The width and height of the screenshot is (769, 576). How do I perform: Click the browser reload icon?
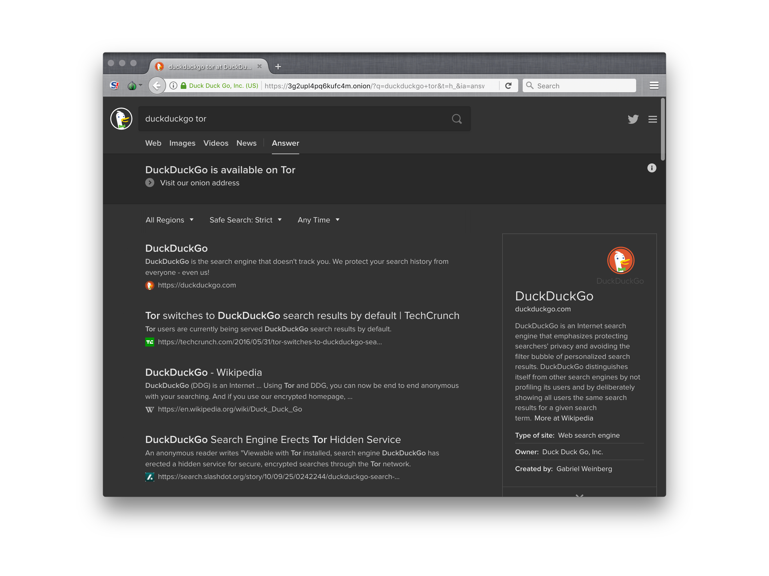click(509, 85)
